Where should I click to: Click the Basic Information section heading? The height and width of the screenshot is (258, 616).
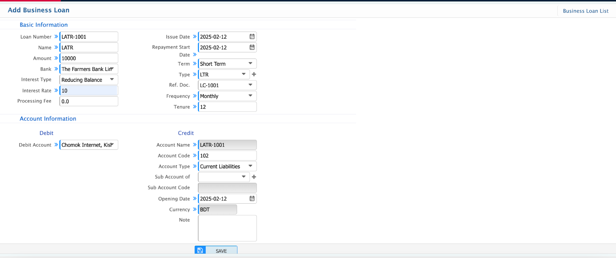(x=44, y=25)
